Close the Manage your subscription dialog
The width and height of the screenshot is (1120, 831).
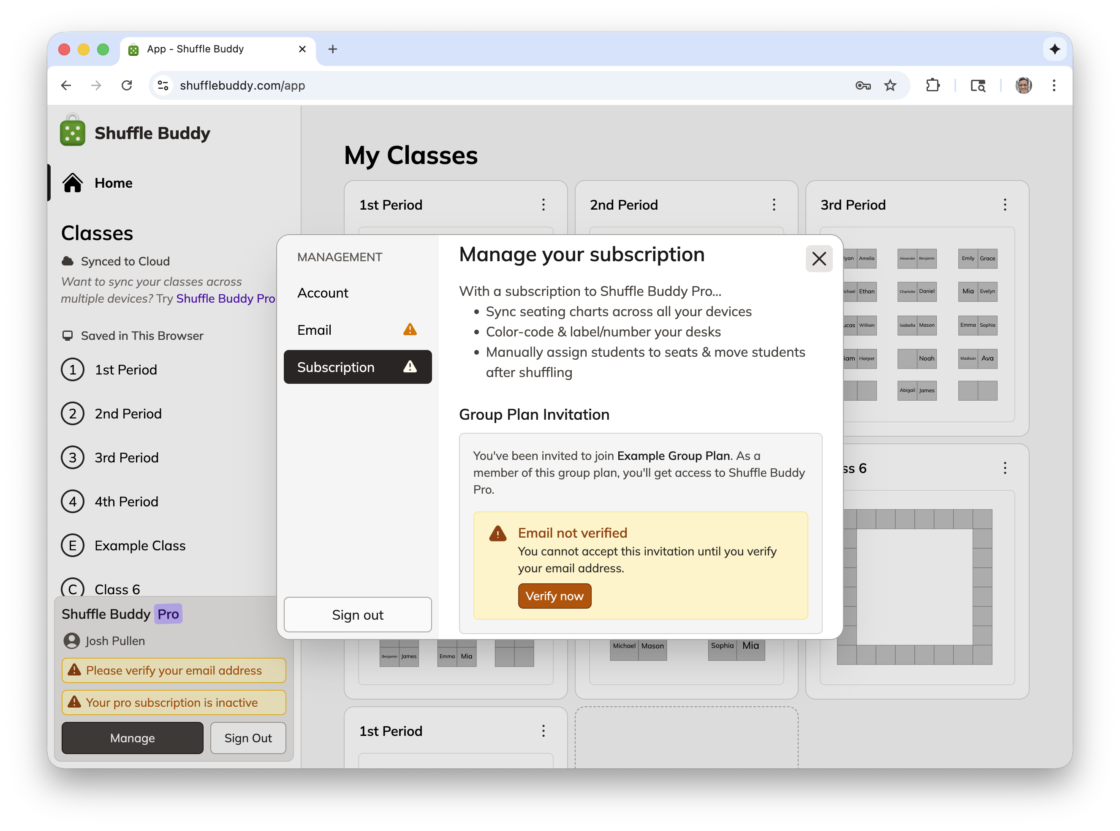click(x=818, y=259)
